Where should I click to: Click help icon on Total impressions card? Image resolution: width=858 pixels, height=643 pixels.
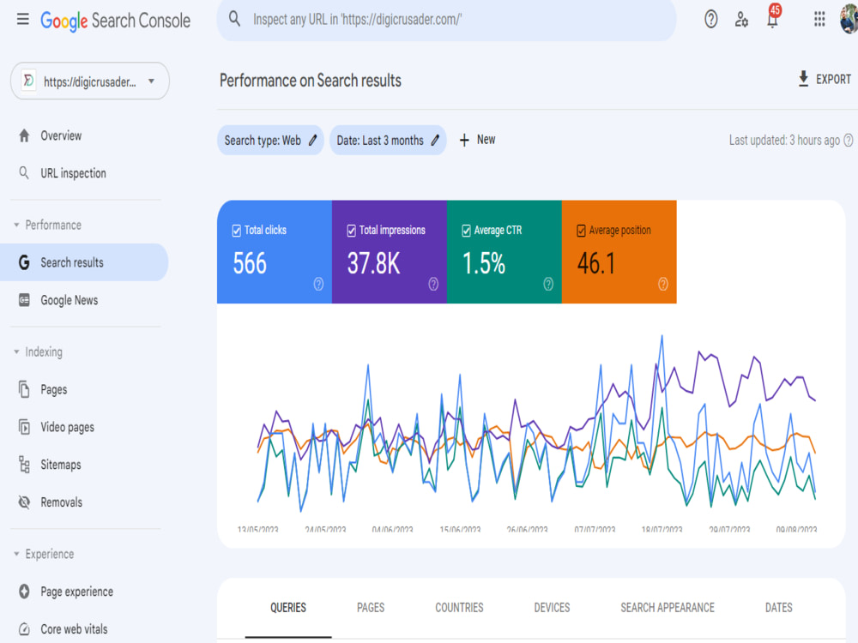[433, 284]
